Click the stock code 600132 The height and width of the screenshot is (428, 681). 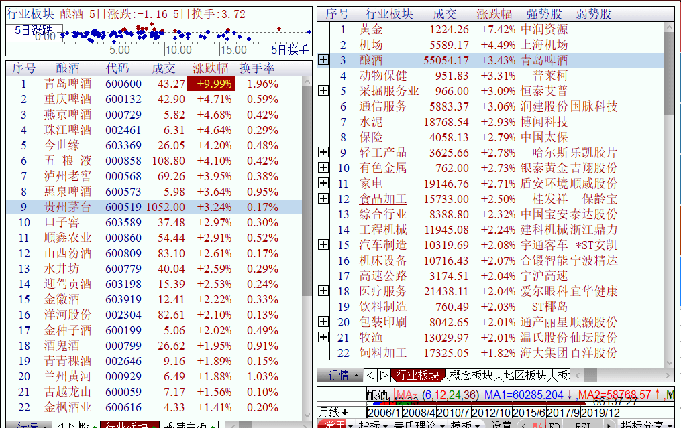point(123,99)
